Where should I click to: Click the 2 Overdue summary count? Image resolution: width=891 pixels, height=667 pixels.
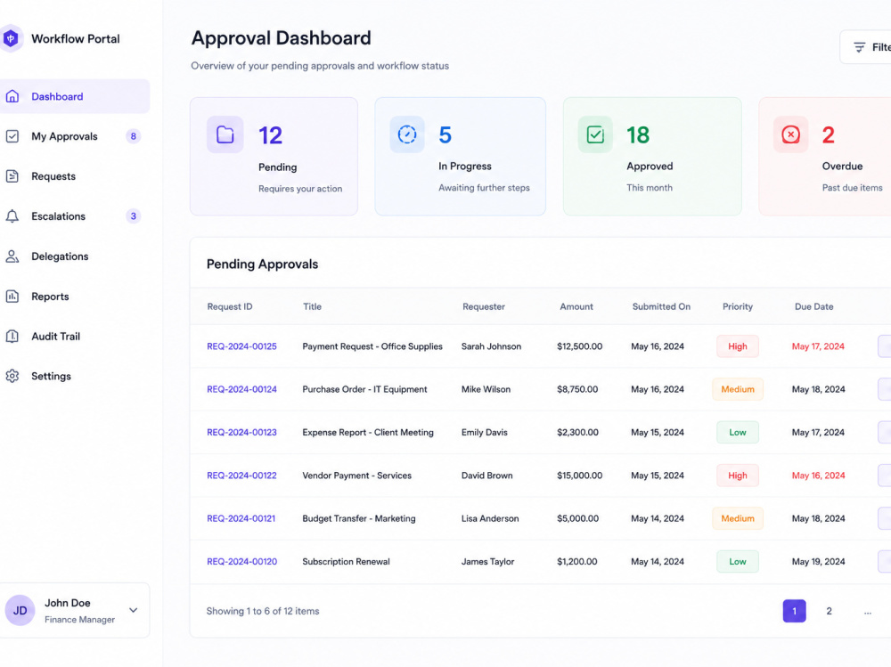(x=829, y=135)
